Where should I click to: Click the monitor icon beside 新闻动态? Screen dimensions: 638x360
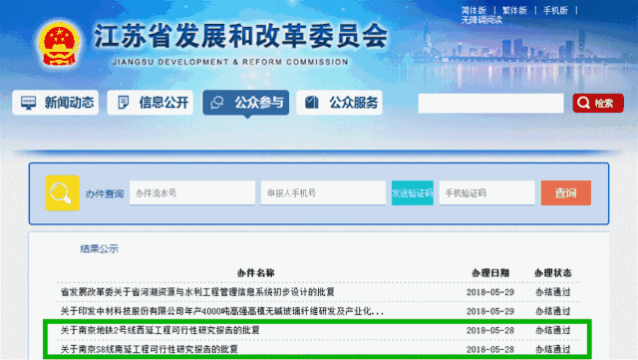pyautogui.click(x=28, y=103)
